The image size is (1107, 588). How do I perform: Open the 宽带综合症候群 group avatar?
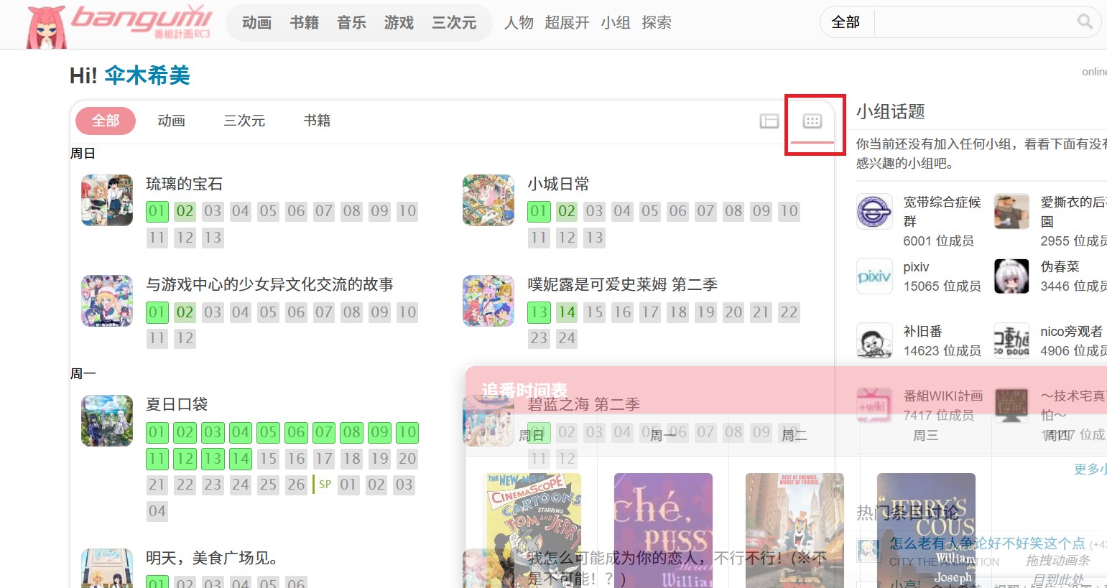(x=874, y=212)
